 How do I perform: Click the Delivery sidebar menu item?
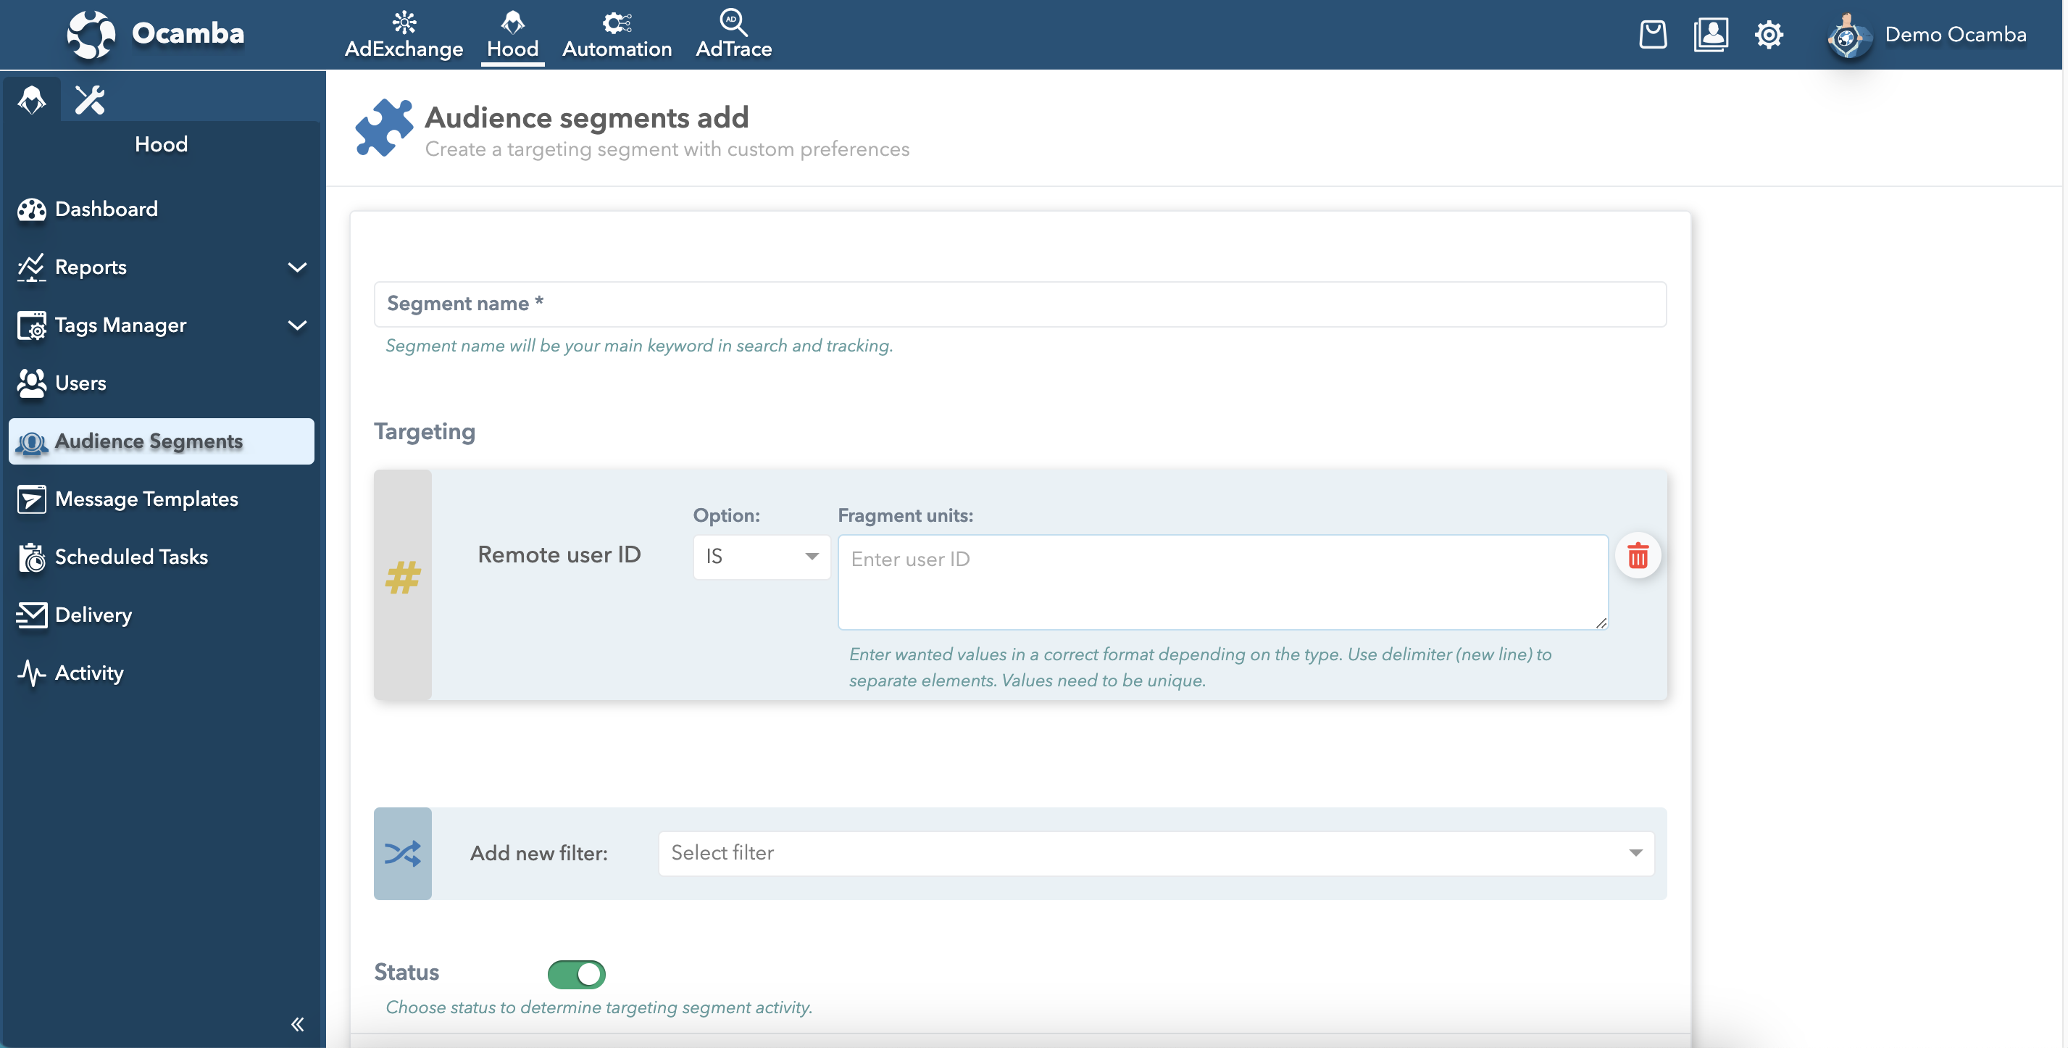coord(92,614)
